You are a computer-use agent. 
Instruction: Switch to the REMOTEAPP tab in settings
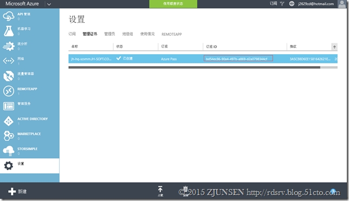click(172, 34)
